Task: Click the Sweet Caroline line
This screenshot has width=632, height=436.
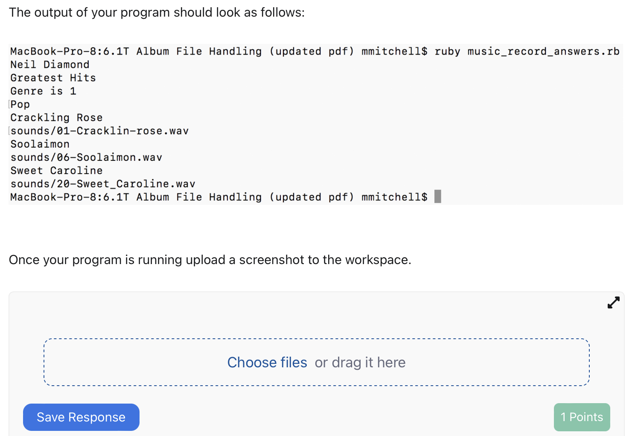Action: pyautogui.click(x=56, y=170)
